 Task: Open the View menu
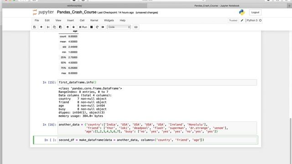[58, 20]
